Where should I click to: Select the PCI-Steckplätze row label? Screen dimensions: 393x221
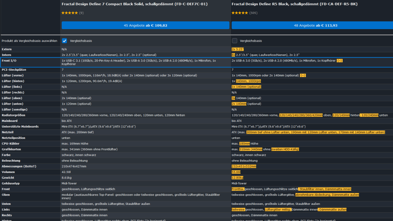[14, 70]
